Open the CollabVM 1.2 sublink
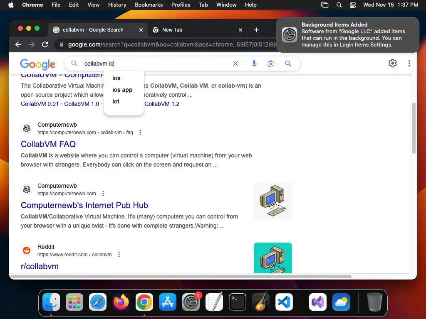This screenshot has width=426, height=319. [162, 104]
